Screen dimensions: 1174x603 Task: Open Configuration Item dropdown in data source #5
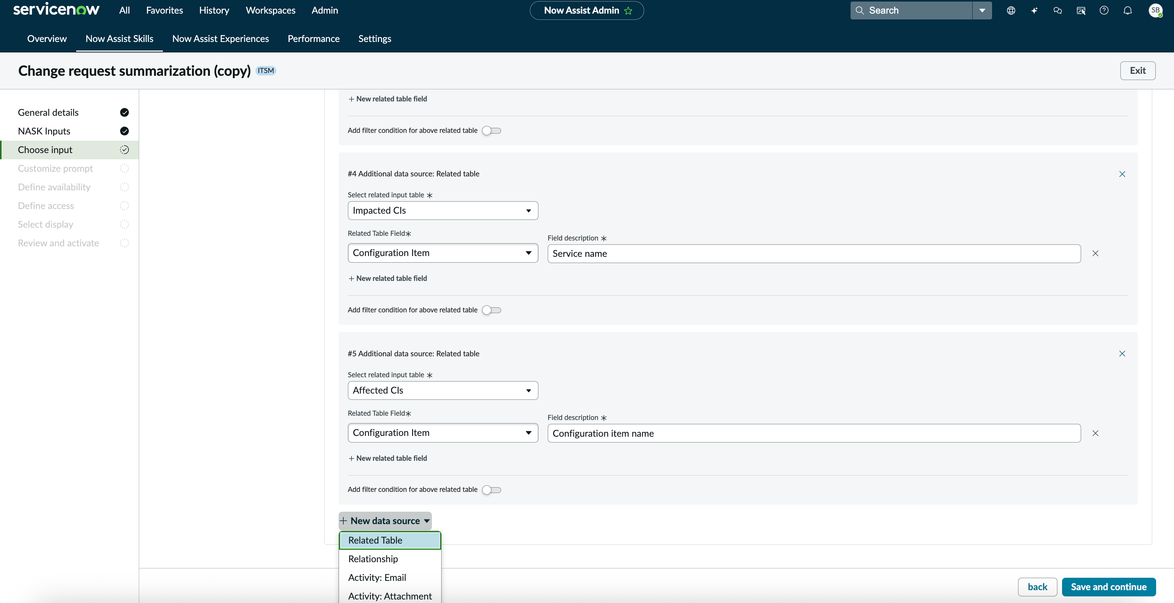pos(442,433)
